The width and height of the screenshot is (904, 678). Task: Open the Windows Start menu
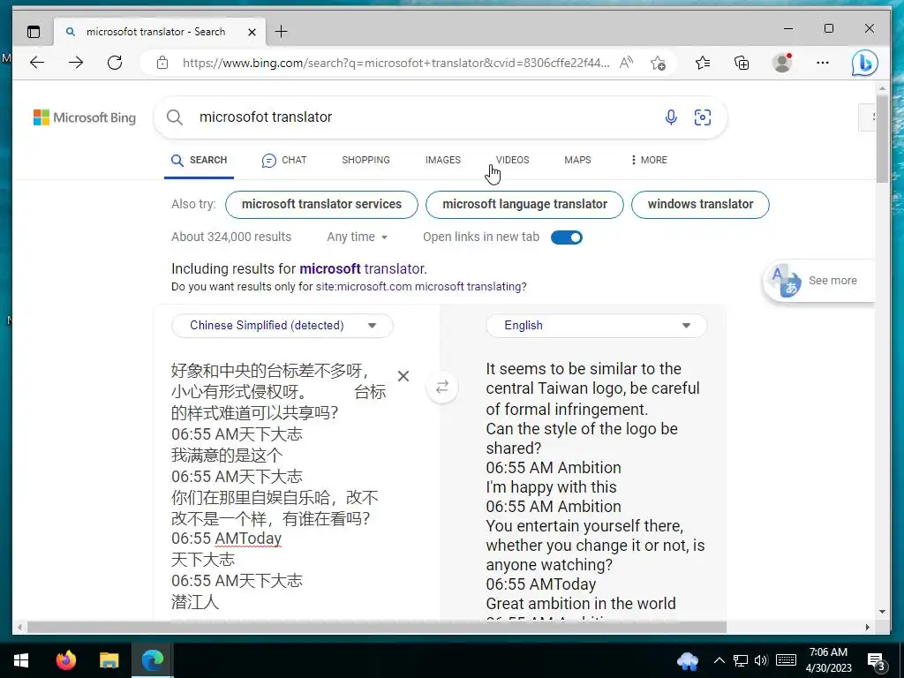point(21,660)
